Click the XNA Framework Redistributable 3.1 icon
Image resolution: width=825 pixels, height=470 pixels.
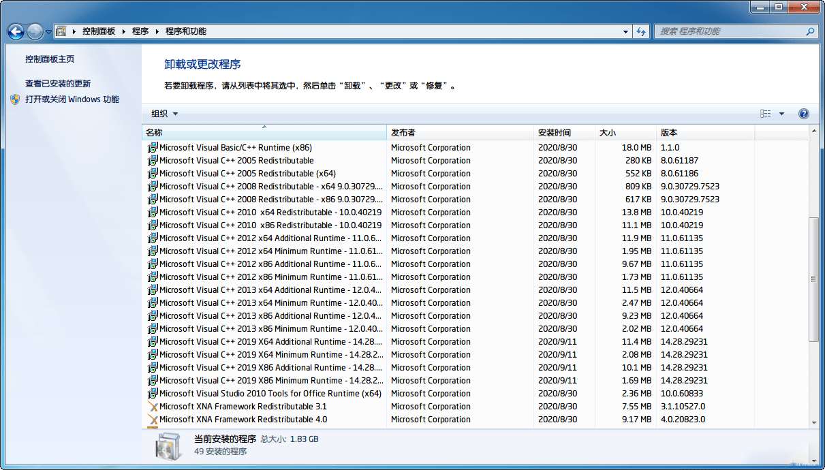[x=153, y=406]
